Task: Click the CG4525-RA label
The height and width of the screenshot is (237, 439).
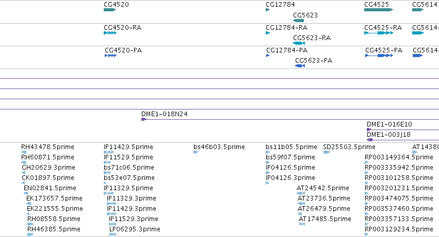Action: click(383, 28)
